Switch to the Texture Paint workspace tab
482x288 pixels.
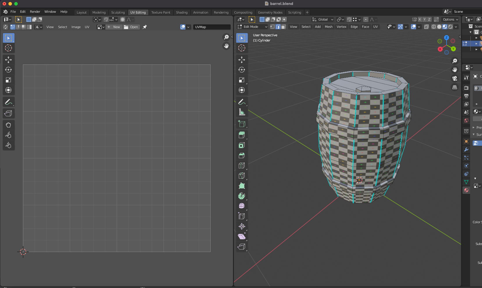pyautogui.click(x=161, y=12)
